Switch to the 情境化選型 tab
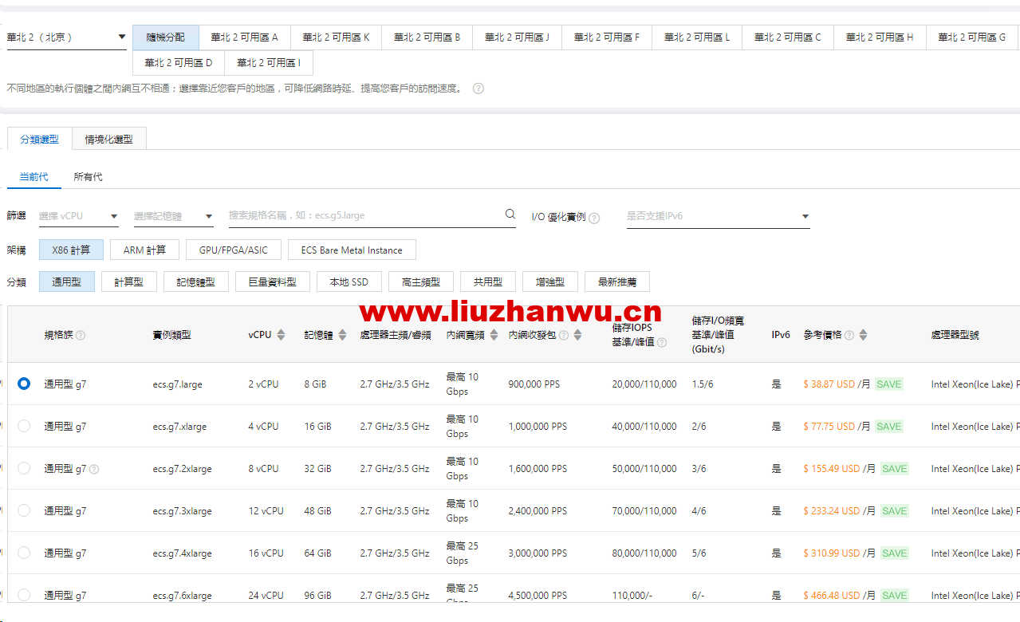Viewport: 1020px width, 622px height. [109, 139]
